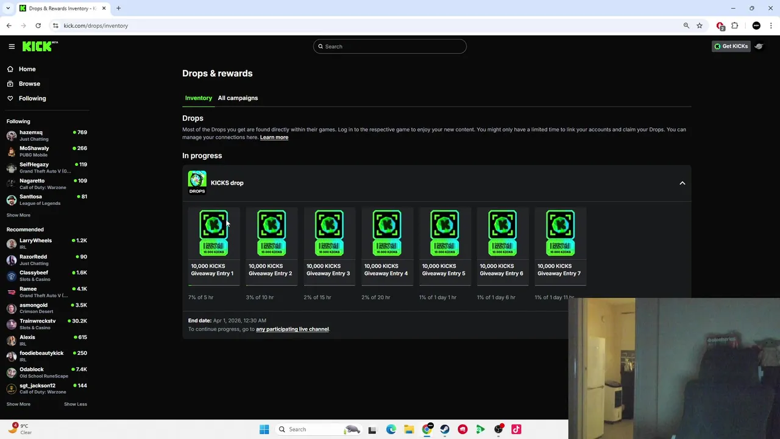Open LarryWheels recommended channel
This screenshot has height=439, width=780.
(x=46, y=243)
